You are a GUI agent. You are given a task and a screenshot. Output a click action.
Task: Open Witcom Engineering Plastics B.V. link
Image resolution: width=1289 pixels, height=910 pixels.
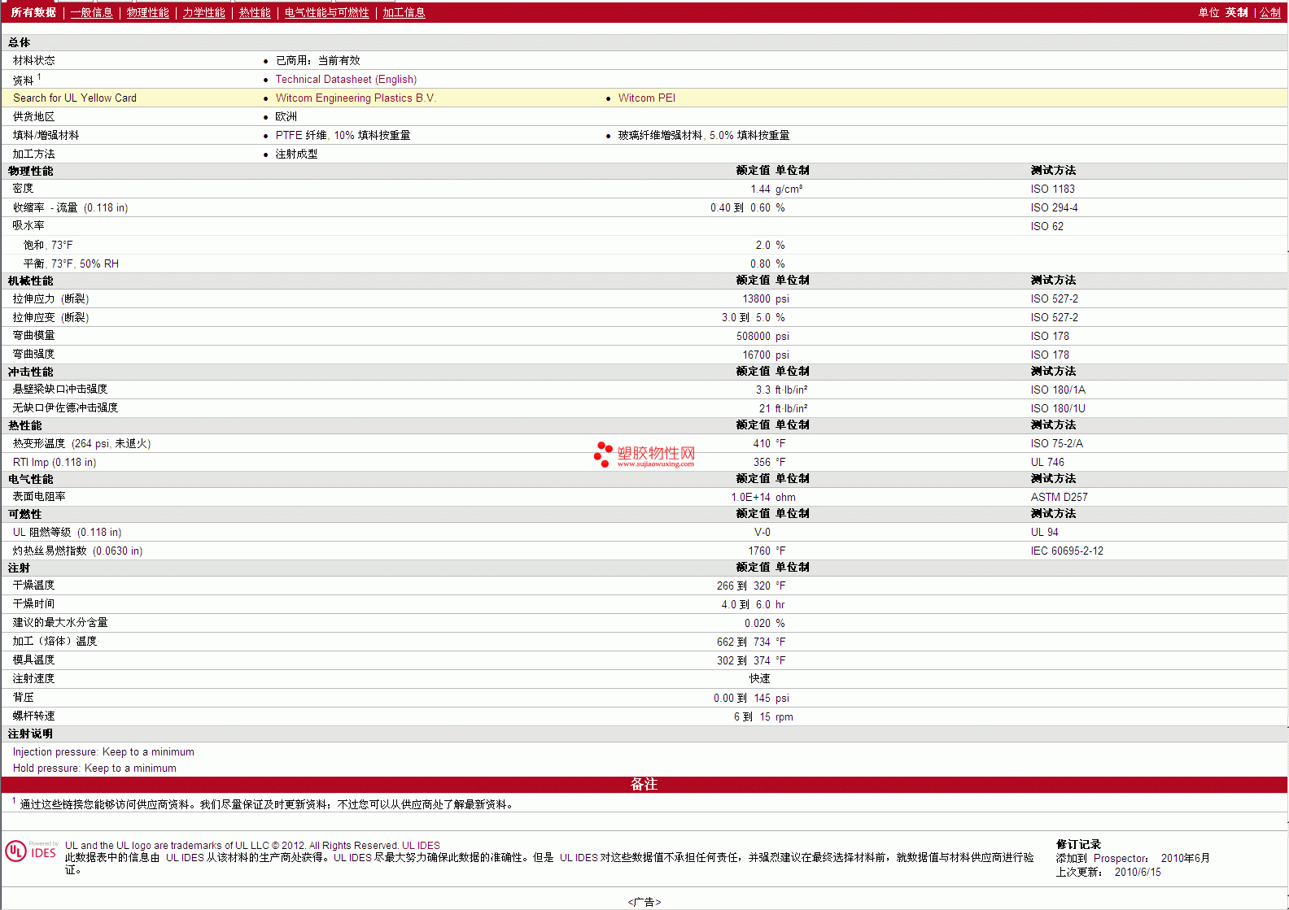point(356,98)
